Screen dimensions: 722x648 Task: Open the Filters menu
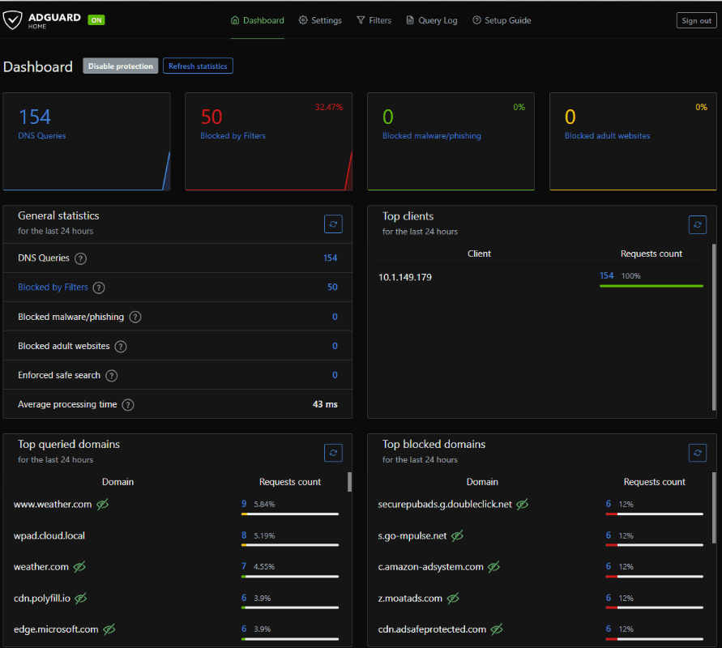[x=374, y=20]
